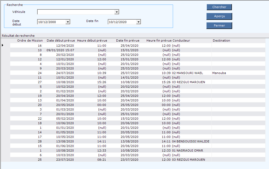Close the form with Fermer button
This screenshot has width=269, height=169.
point(219,25)
